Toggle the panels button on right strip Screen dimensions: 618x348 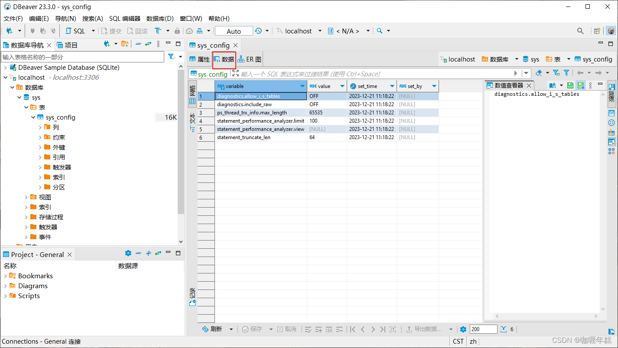pos(611,93)
